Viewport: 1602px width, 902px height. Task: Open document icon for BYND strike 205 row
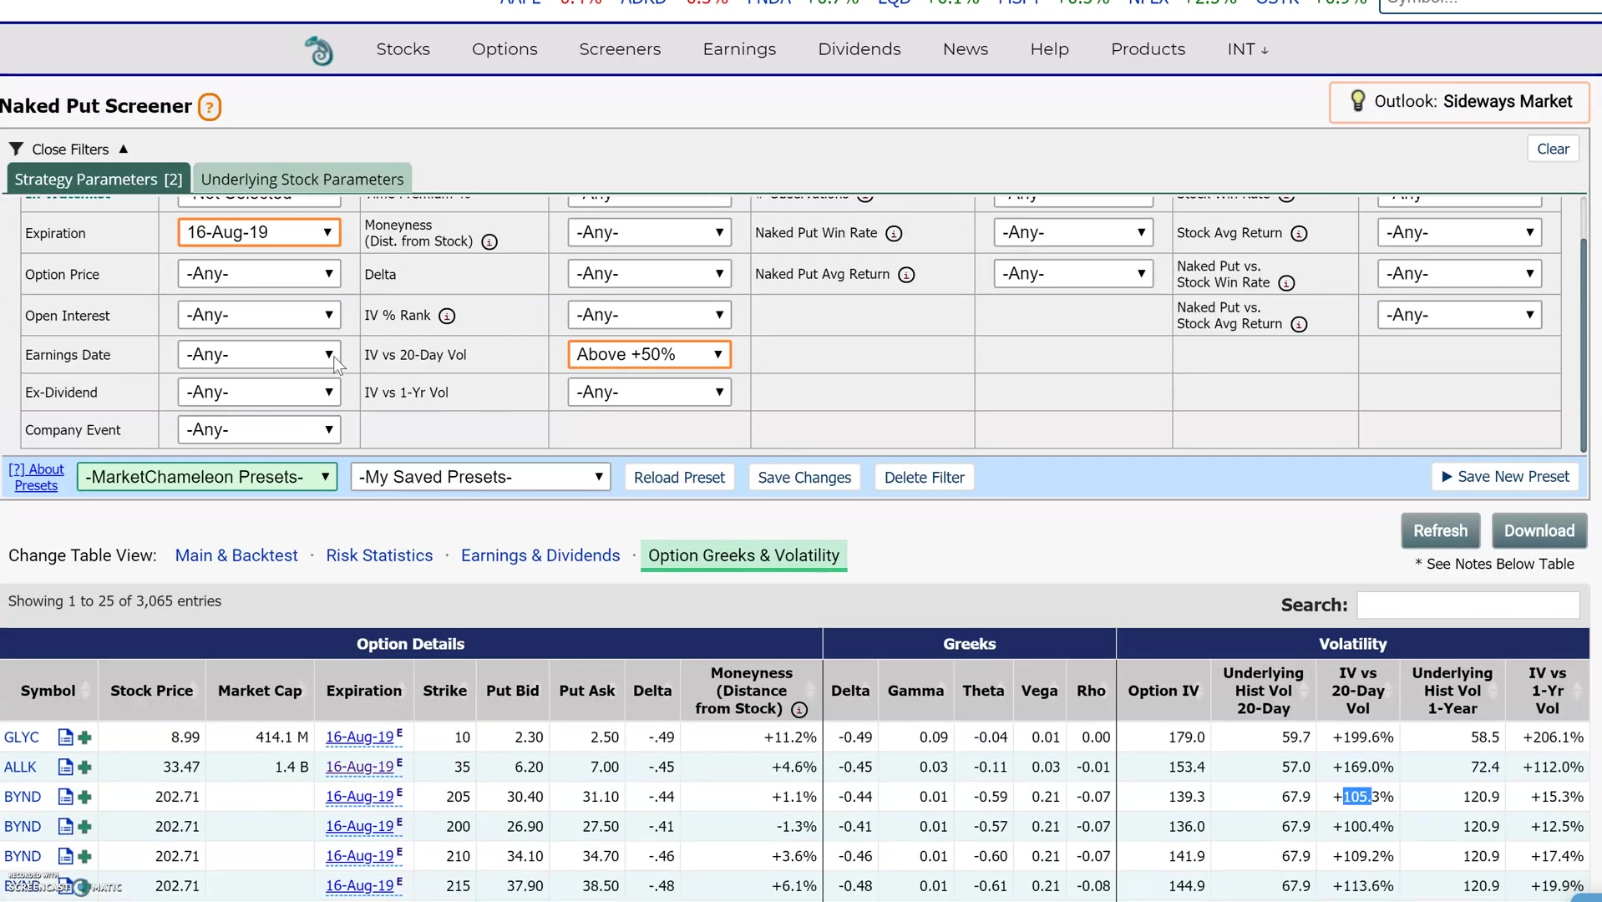[65, 798]
